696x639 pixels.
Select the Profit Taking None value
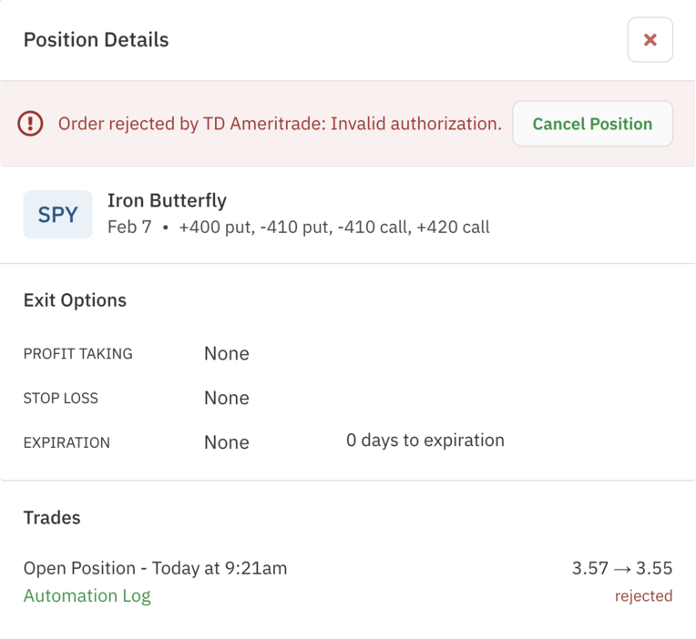click(226, 354)
